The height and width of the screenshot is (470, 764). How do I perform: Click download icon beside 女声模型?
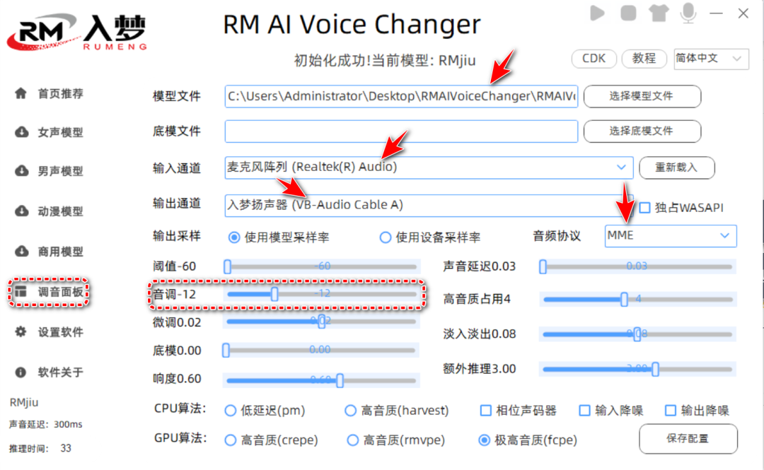click(x=21, y=132)
